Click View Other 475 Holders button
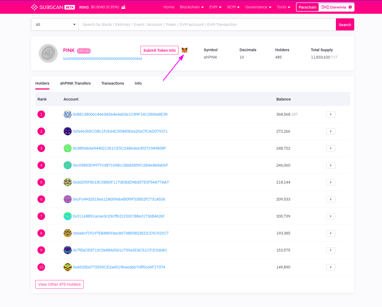This screenshot has height=307, width=382. [x=59, y=284]
